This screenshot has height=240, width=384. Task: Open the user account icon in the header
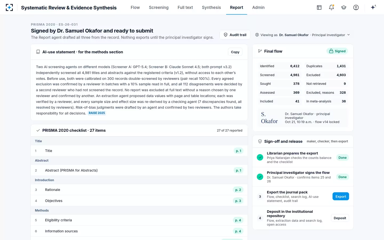tap(356, 7)
